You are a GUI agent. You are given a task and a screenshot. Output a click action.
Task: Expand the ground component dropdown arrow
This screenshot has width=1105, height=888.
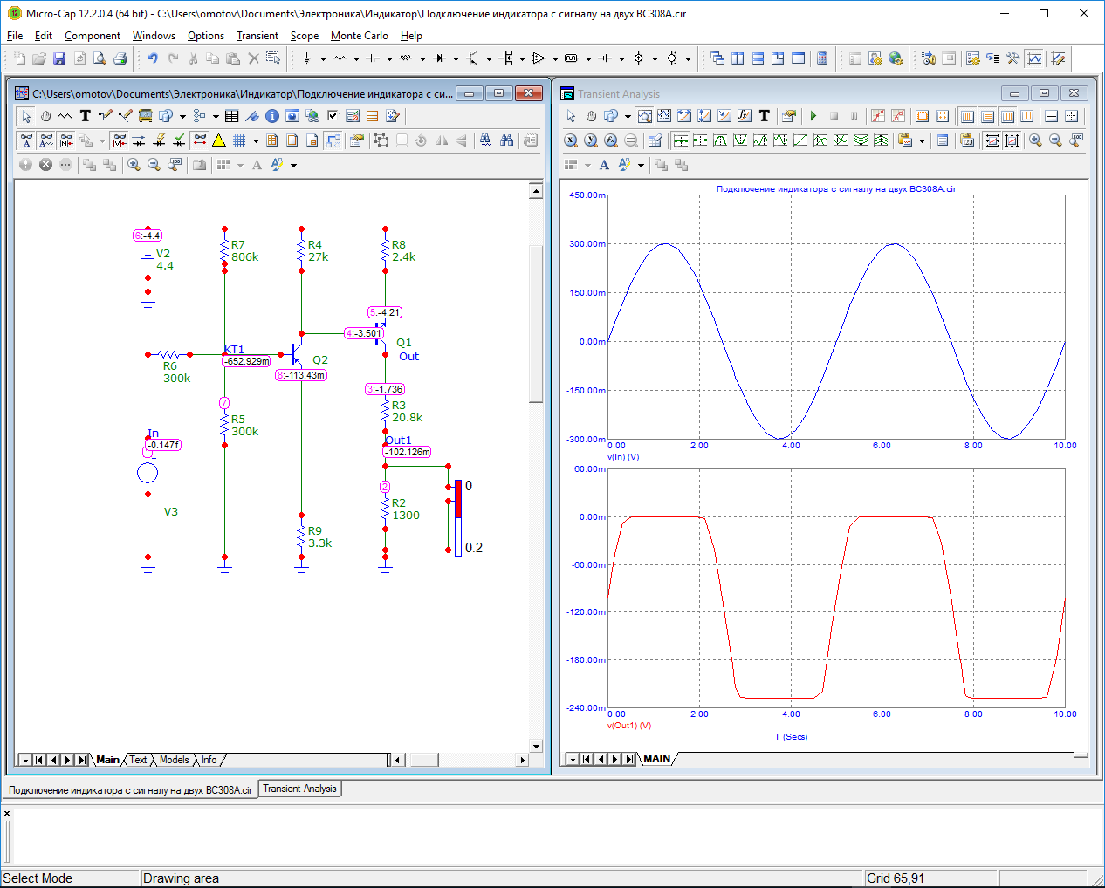coord(323,59)
